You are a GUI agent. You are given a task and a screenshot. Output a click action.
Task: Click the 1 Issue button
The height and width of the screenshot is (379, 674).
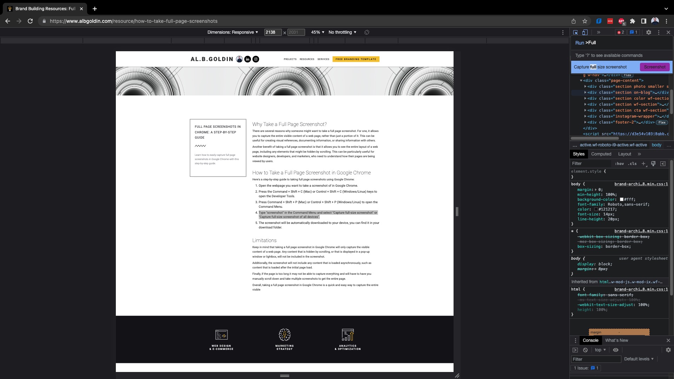pyautogui.click(x=586, y=368)
